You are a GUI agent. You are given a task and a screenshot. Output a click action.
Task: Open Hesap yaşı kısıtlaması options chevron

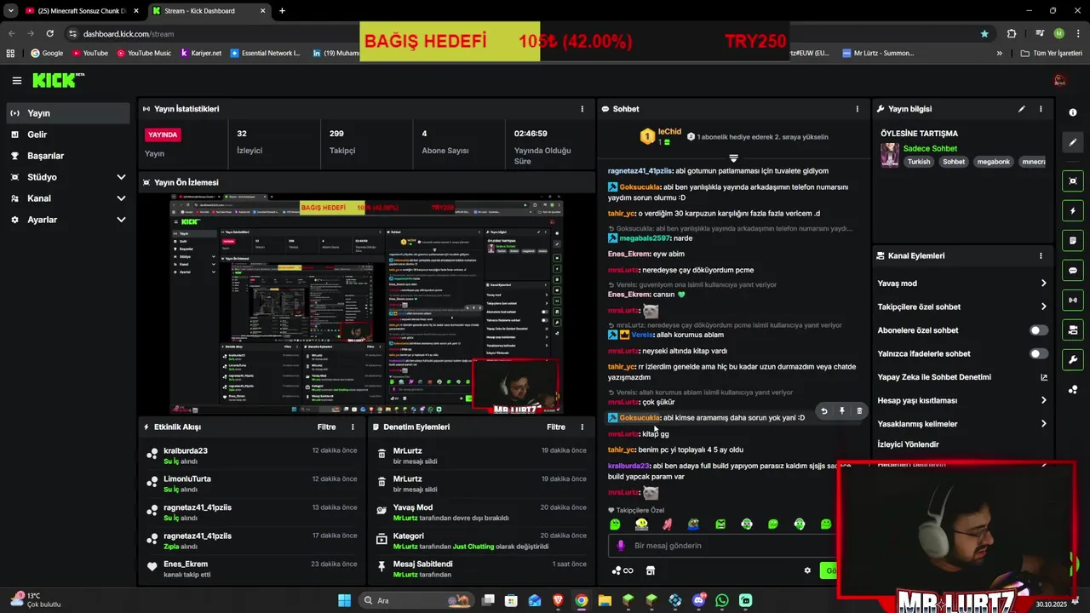[1043, 400]
